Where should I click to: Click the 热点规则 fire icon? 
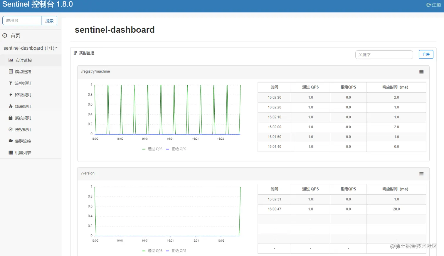[11, 106]
